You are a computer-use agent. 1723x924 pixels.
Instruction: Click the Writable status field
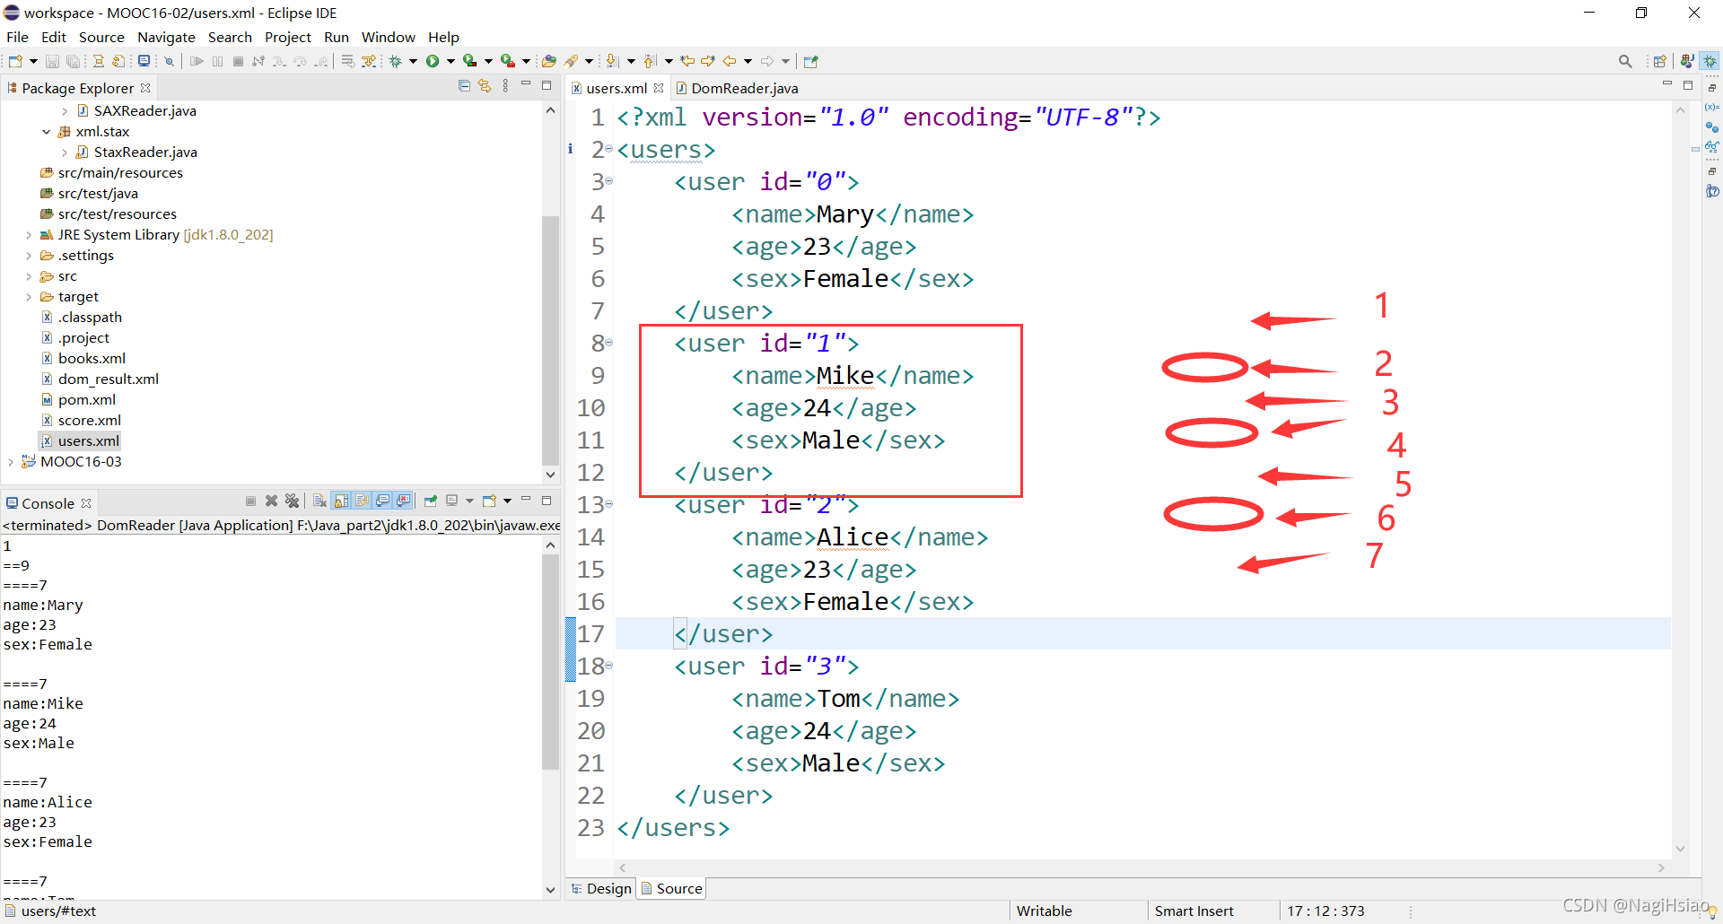1044,911
